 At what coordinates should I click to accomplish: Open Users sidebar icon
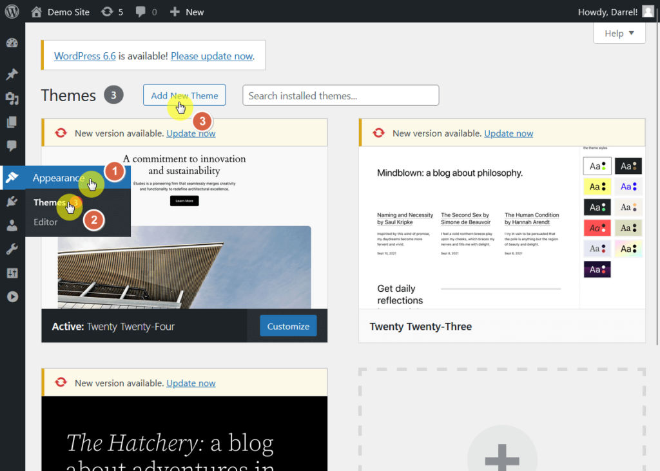tap(12, 226)
